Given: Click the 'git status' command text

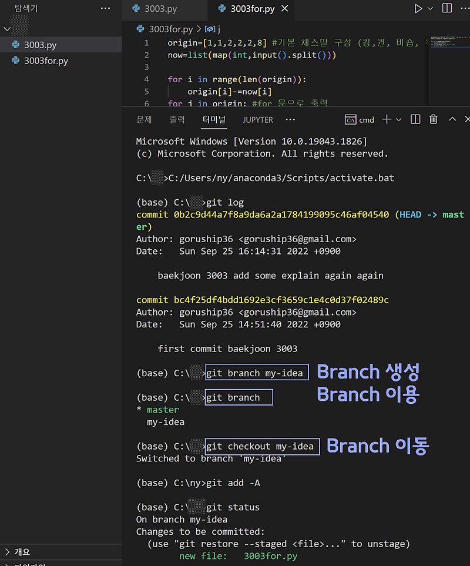Looking at the screenshot, I should (x=233, y=507).
